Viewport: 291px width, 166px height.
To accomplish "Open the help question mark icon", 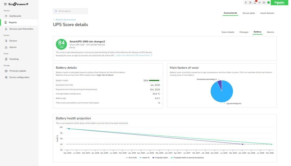I will [x=250, y=3].
